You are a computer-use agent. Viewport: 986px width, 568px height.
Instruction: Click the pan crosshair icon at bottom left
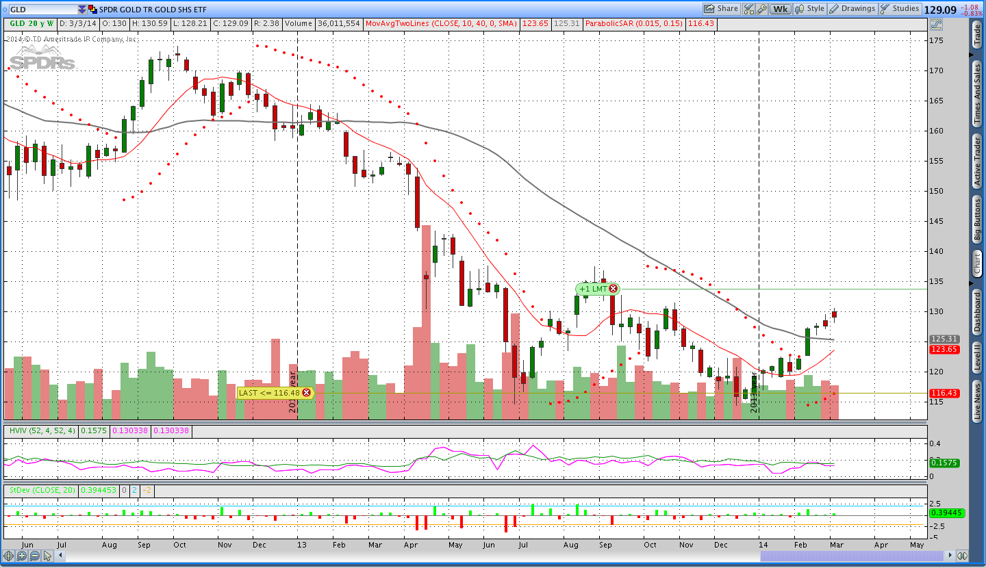click(10, 556)
